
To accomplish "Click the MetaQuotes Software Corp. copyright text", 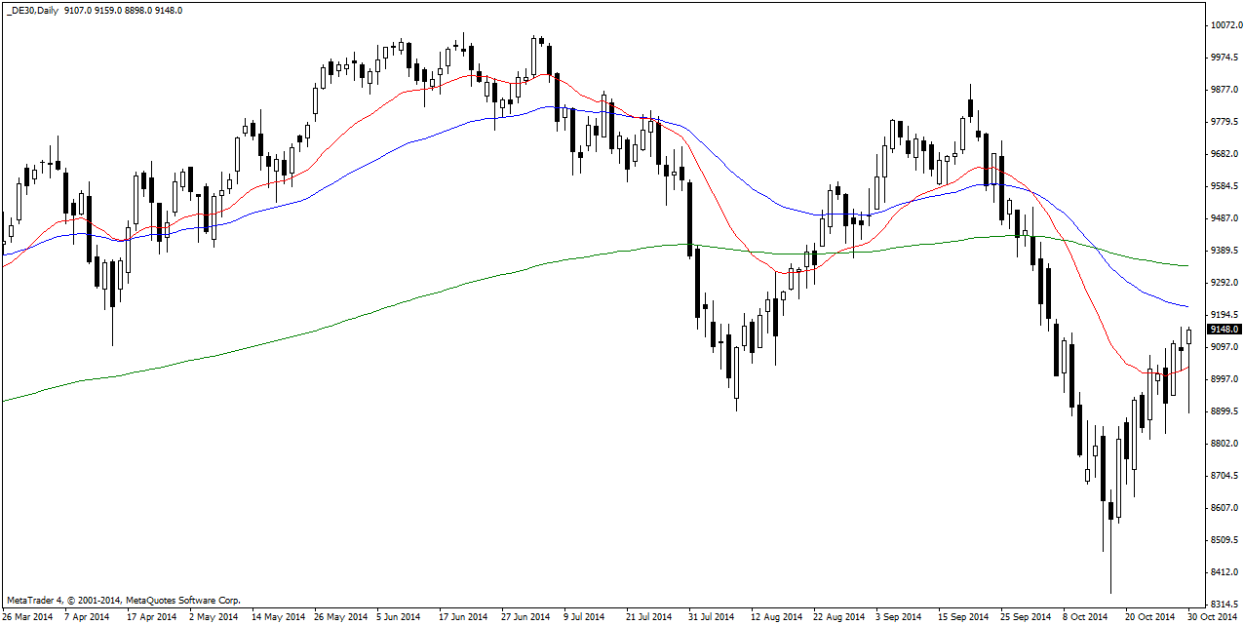I will tap(123, 601).
